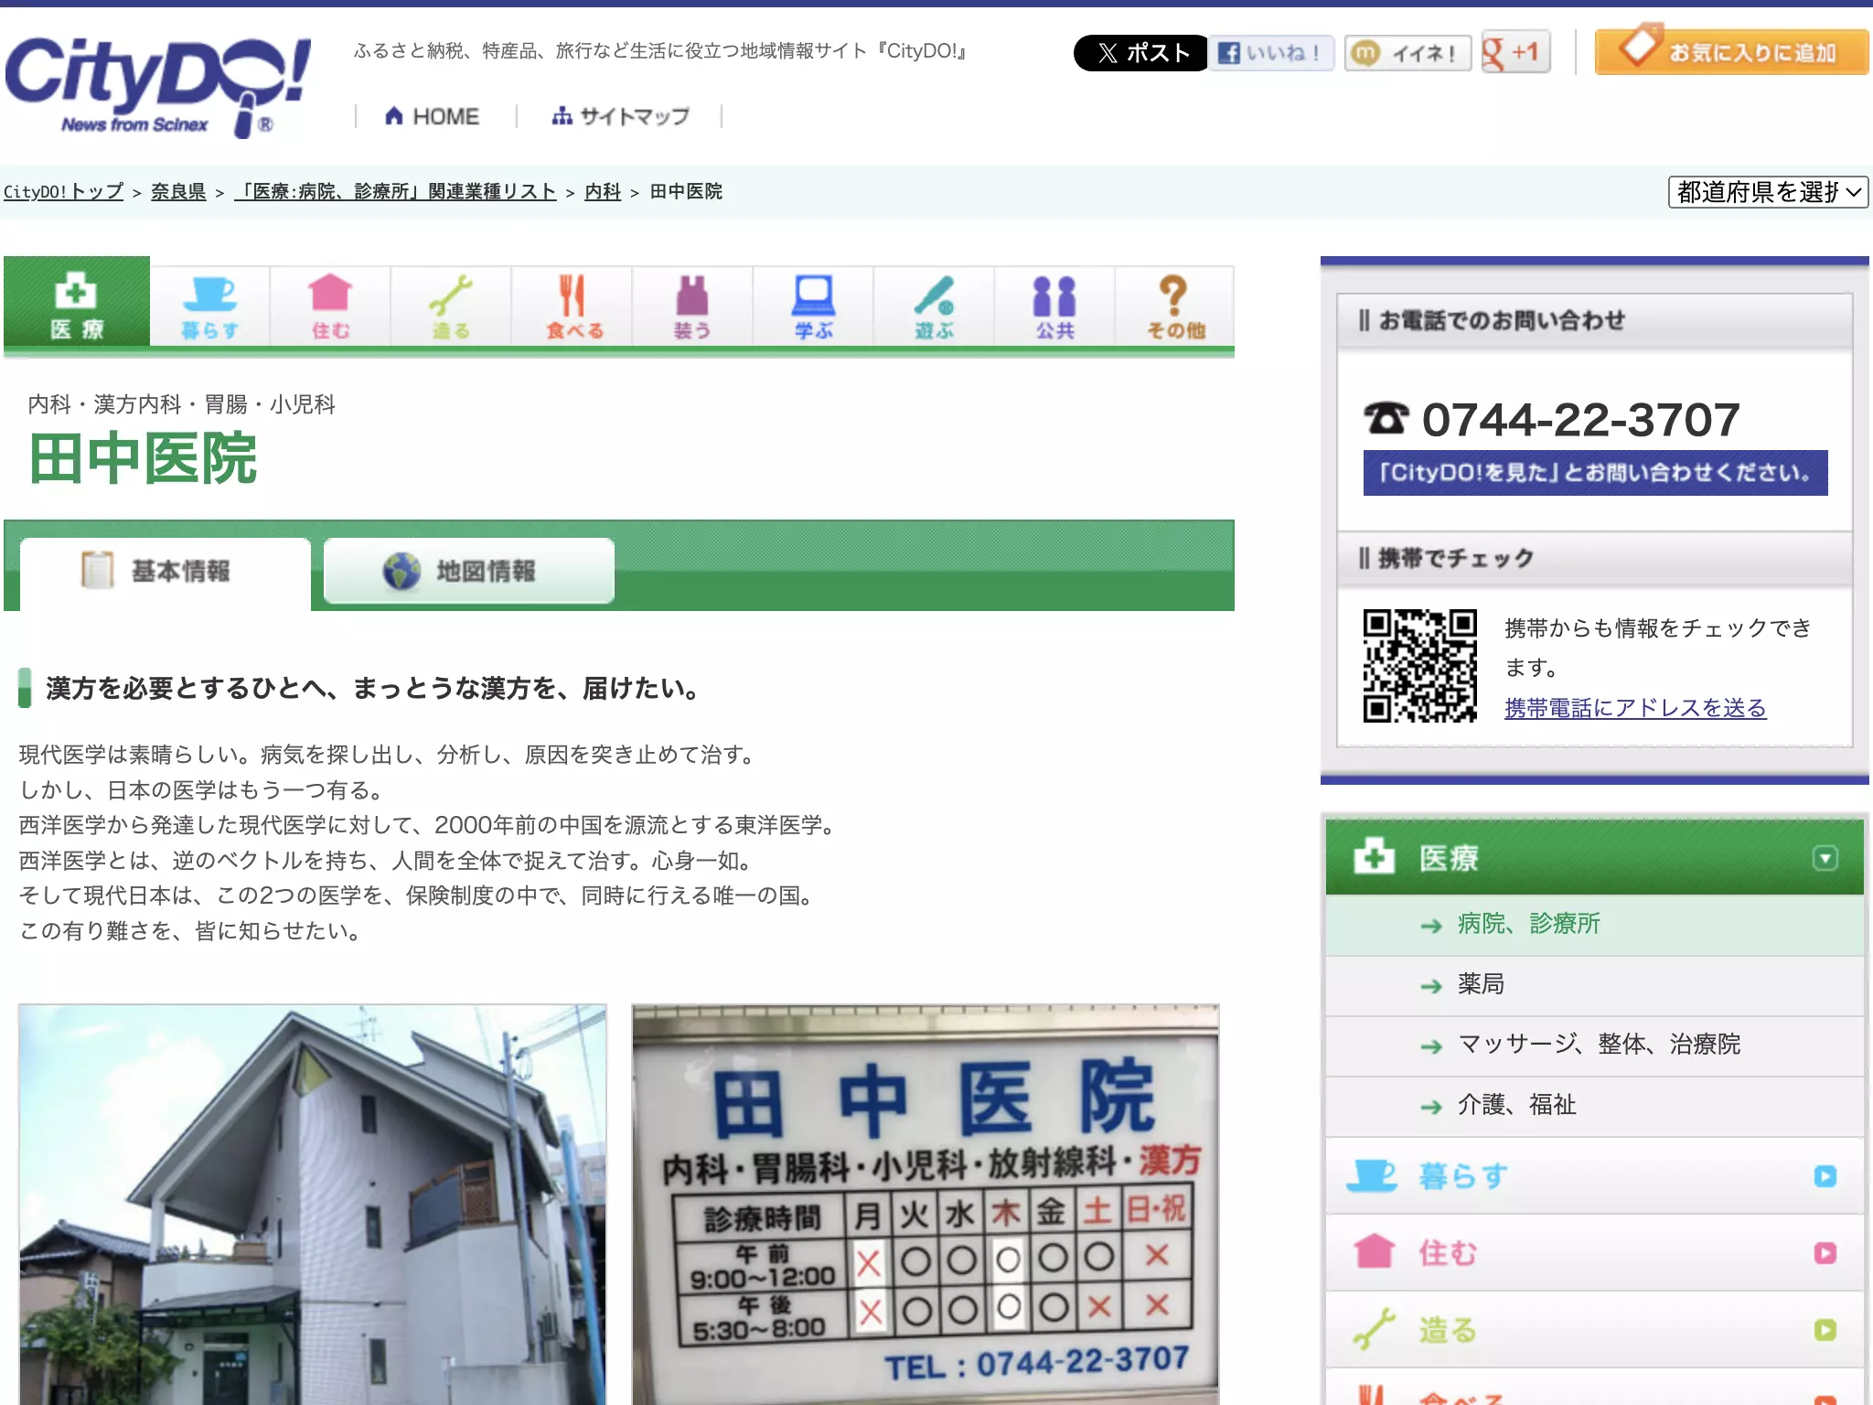Go to HOME link
The height and width of the screenshot is (1405, 1873).
433,116
